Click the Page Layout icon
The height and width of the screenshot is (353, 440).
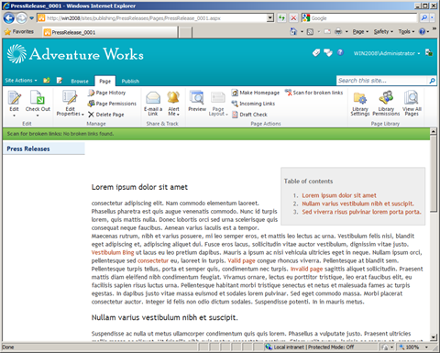pos(218,98)
